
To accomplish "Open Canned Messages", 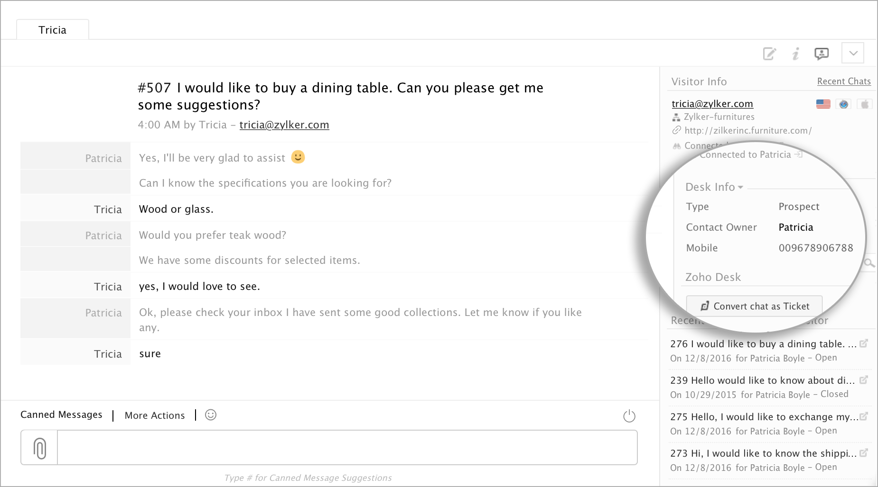I will [x=61, y=415].
